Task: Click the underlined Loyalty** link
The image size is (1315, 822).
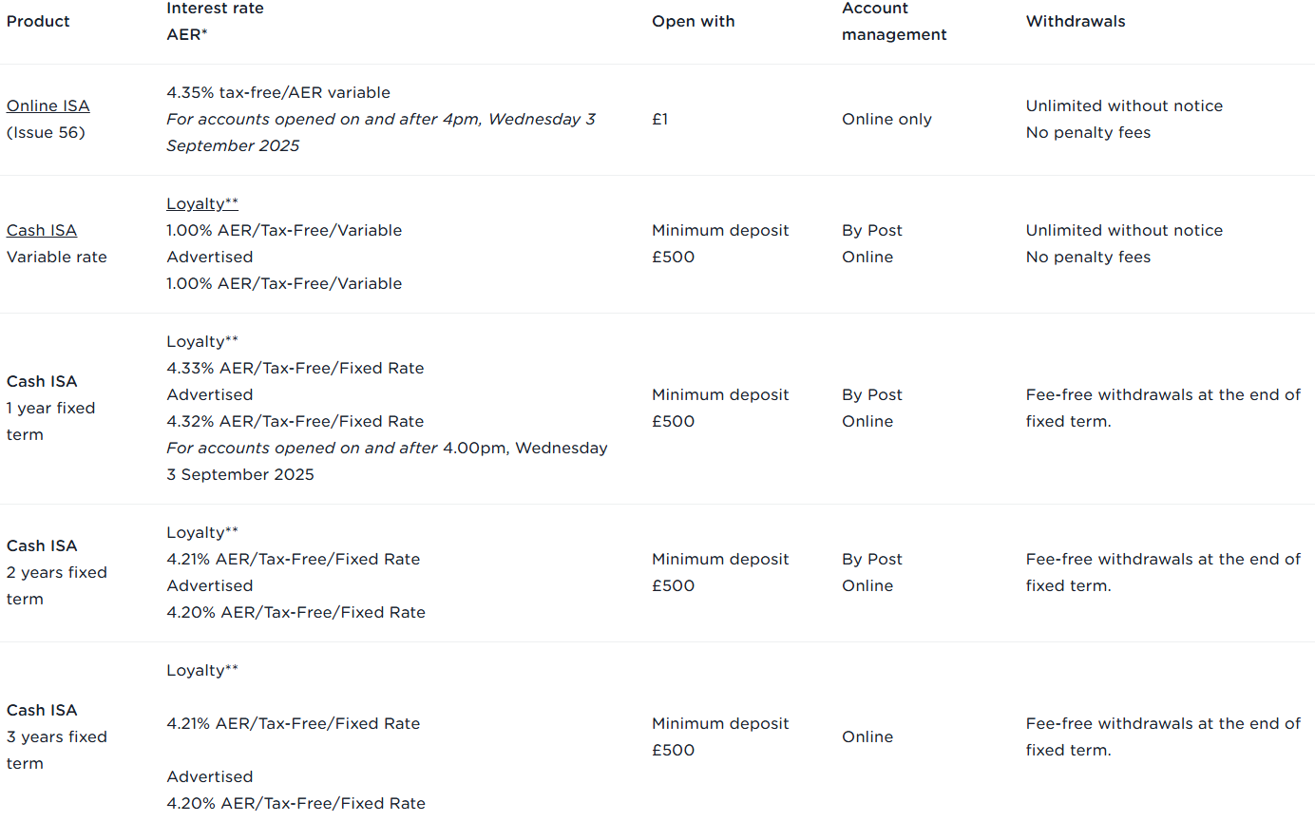Action: [202, 203]
